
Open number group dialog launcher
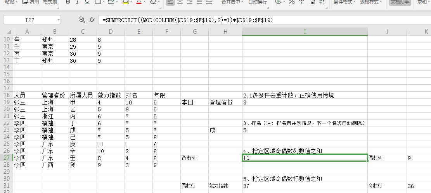[327, 8]
